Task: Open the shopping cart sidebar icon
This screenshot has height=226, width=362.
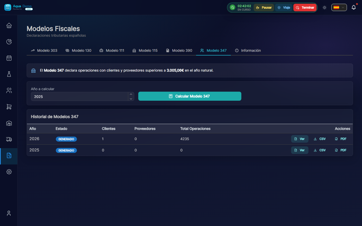Action: [x=9, y=107]
